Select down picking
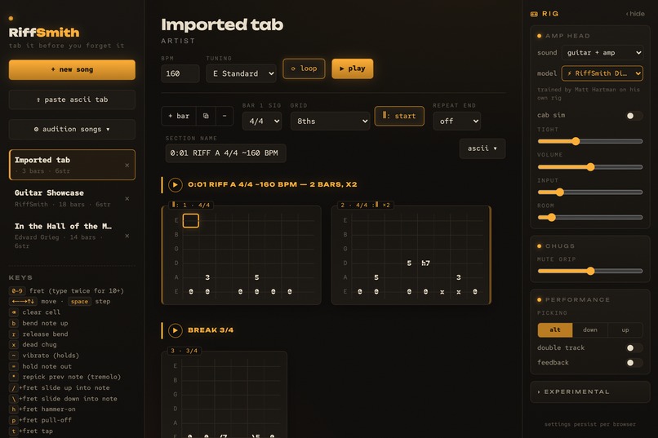Screen dimensions: 658x438 click(x=590, y=330)
